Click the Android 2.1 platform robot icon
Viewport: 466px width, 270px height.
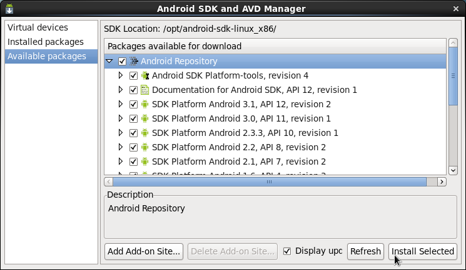(144, 162)
